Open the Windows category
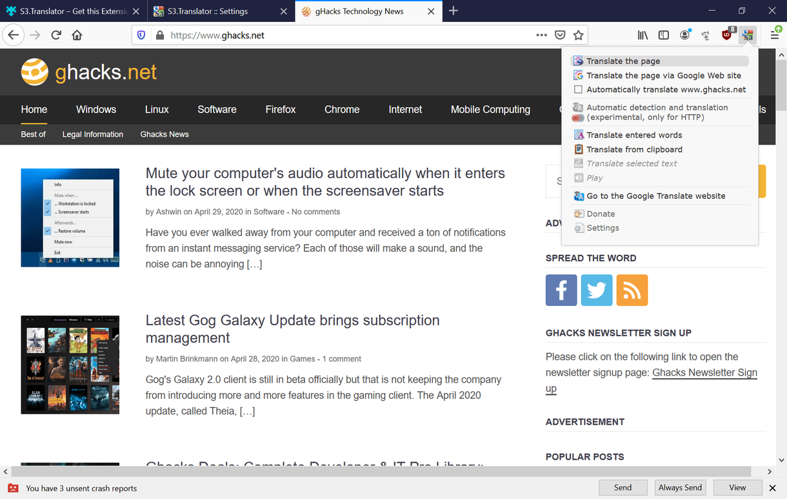This screenshot has width=787, height=499. click(96, 110)
